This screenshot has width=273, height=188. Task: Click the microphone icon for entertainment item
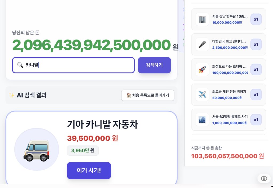click(202, 45)
